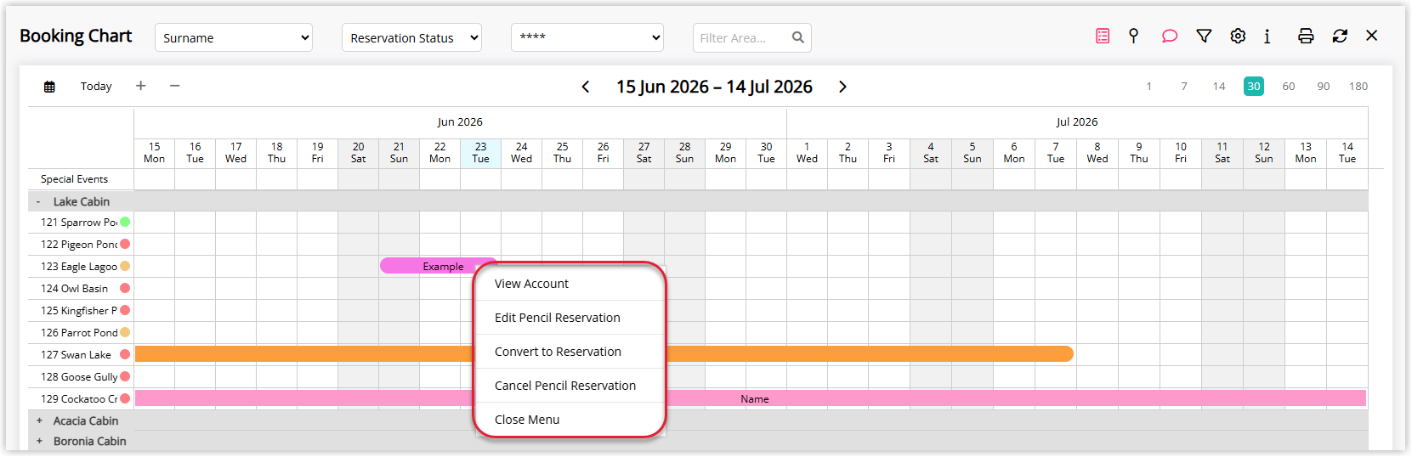Click the 23 Tue date header
This screenshot has width=1412, height=457.
(x=481, y=153)
